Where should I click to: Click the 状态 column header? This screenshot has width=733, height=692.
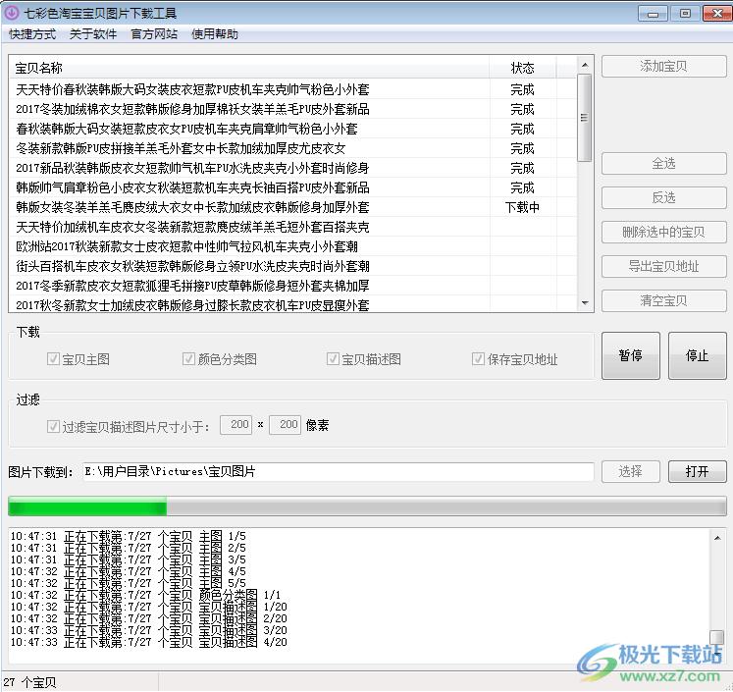(x=522, y=68)
